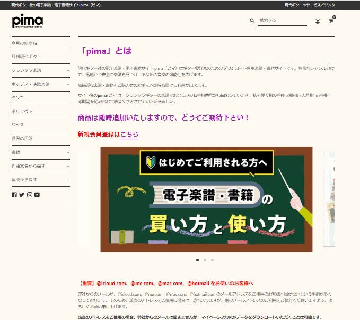Open 今月の新商品 in the sidebar
This screenshot has width=360, height=320.
pyautogui.click(x=24, y=43)
